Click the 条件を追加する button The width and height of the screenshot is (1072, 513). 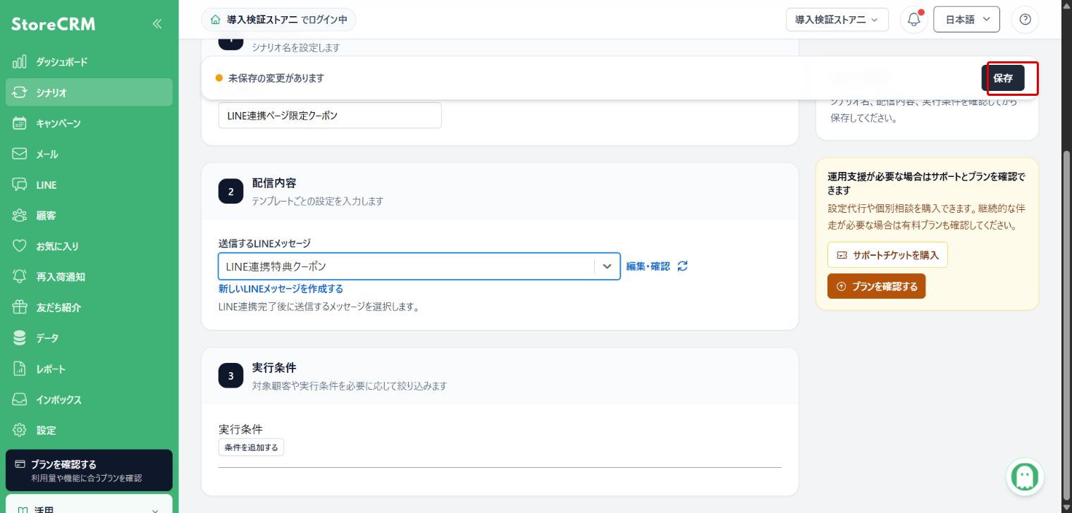point(251,447)
